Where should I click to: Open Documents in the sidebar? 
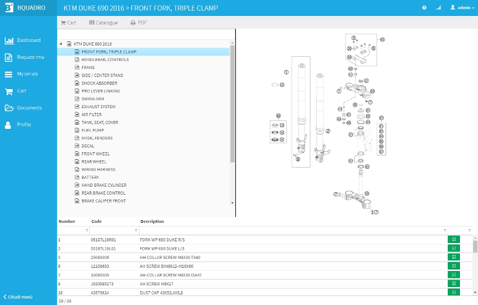[23, 108]
